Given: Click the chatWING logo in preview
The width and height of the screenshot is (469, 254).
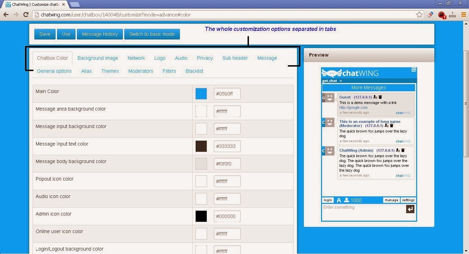Looking at the screenshot, I should point(350,73).
